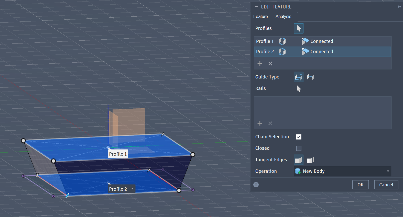Click the Chain Selection label
Image resolution: width=403 pixels, height=217 pixels.
pyautogui.click(x=272, y=137)
